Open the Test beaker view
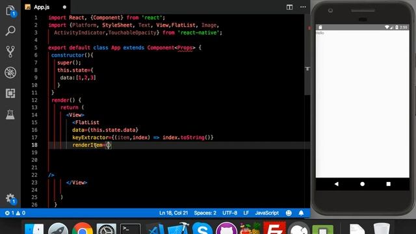The height and width of the screenshot is (234, 416). tap(10, 114)
